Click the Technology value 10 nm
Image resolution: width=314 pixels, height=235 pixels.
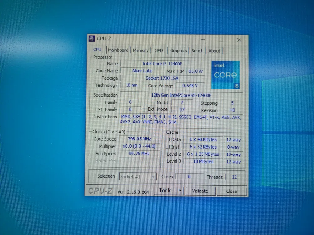pos(131,85)
